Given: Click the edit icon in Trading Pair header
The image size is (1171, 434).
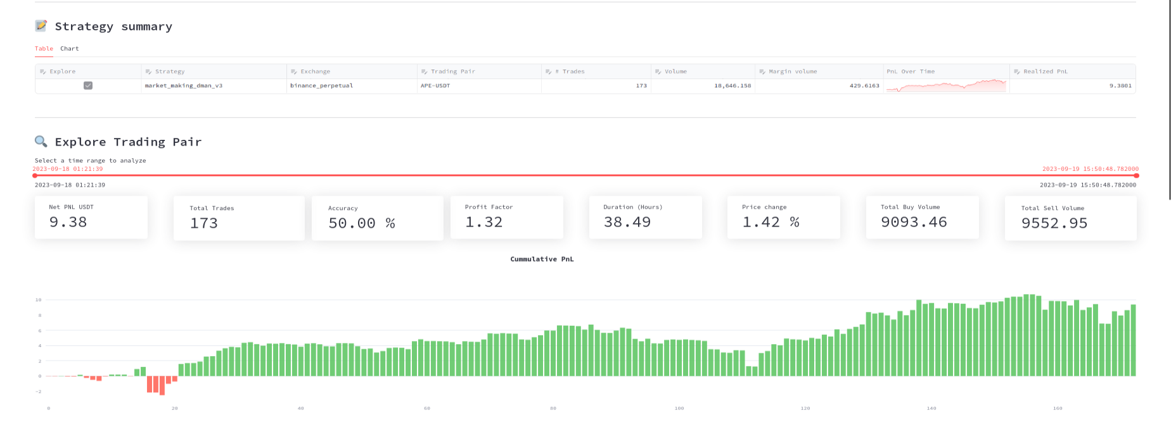Looking at the screenshot, I should click(425, 71).
